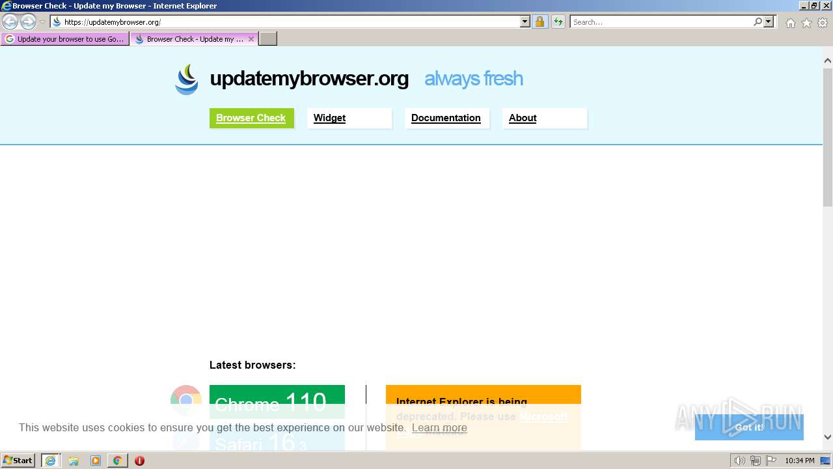Screen dimensions: 833x469
Task: Click the Safari 16 tile
Action: [x=277, y=440]
